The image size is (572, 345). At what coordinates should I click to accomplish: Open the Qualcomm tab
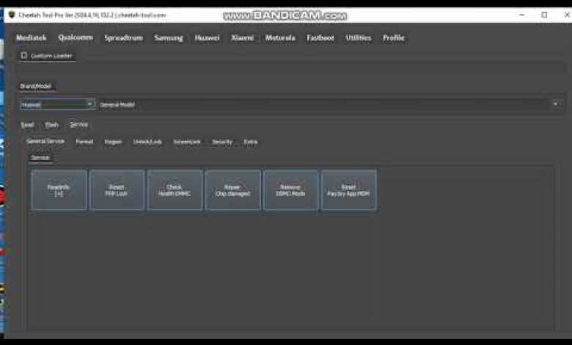point(76,38)
